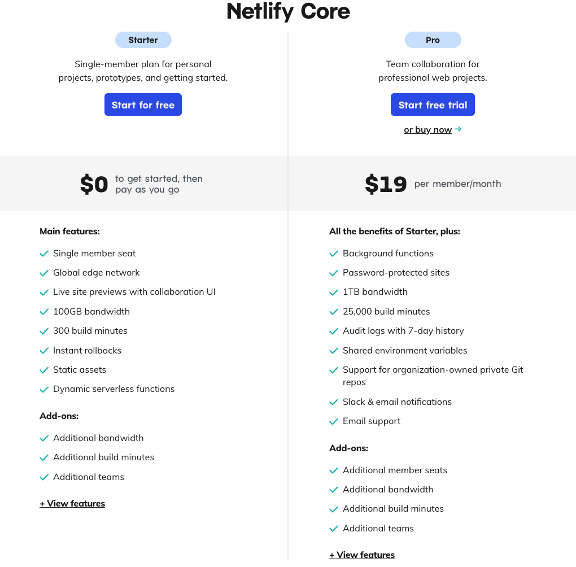Click the checkmark beside Single member seat
Viewport: 576px width, 567px height.
pos(44,254)
